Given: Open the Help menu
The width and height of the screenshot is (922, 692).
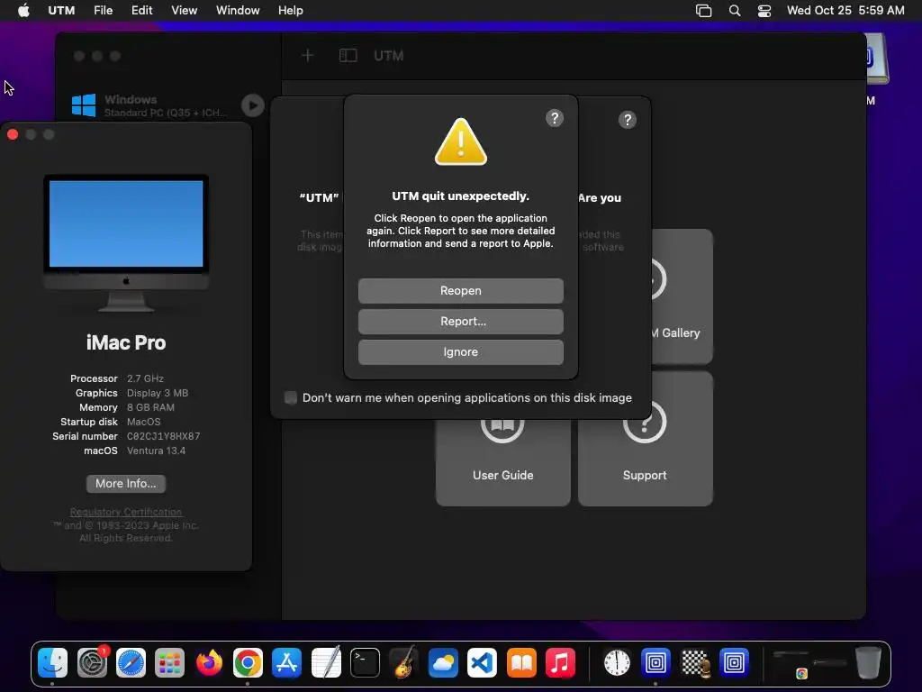Looking at the screenshot, I should click(291, 10).
